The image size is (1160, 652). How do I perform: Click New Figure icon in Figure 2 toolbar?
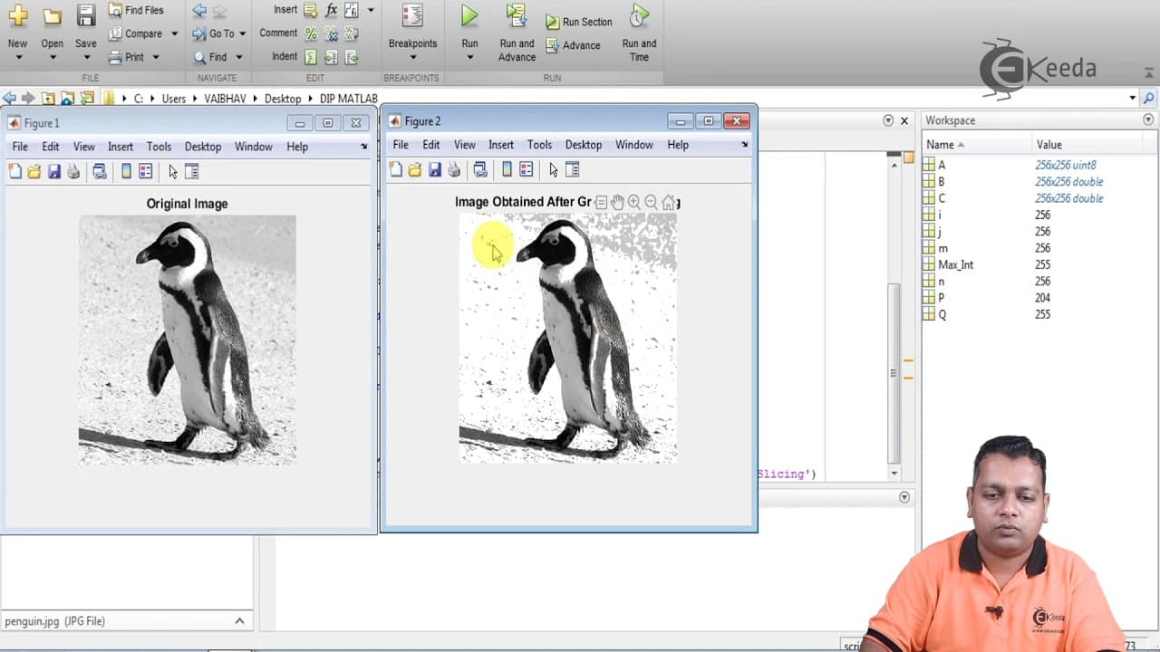pos(395,169)
